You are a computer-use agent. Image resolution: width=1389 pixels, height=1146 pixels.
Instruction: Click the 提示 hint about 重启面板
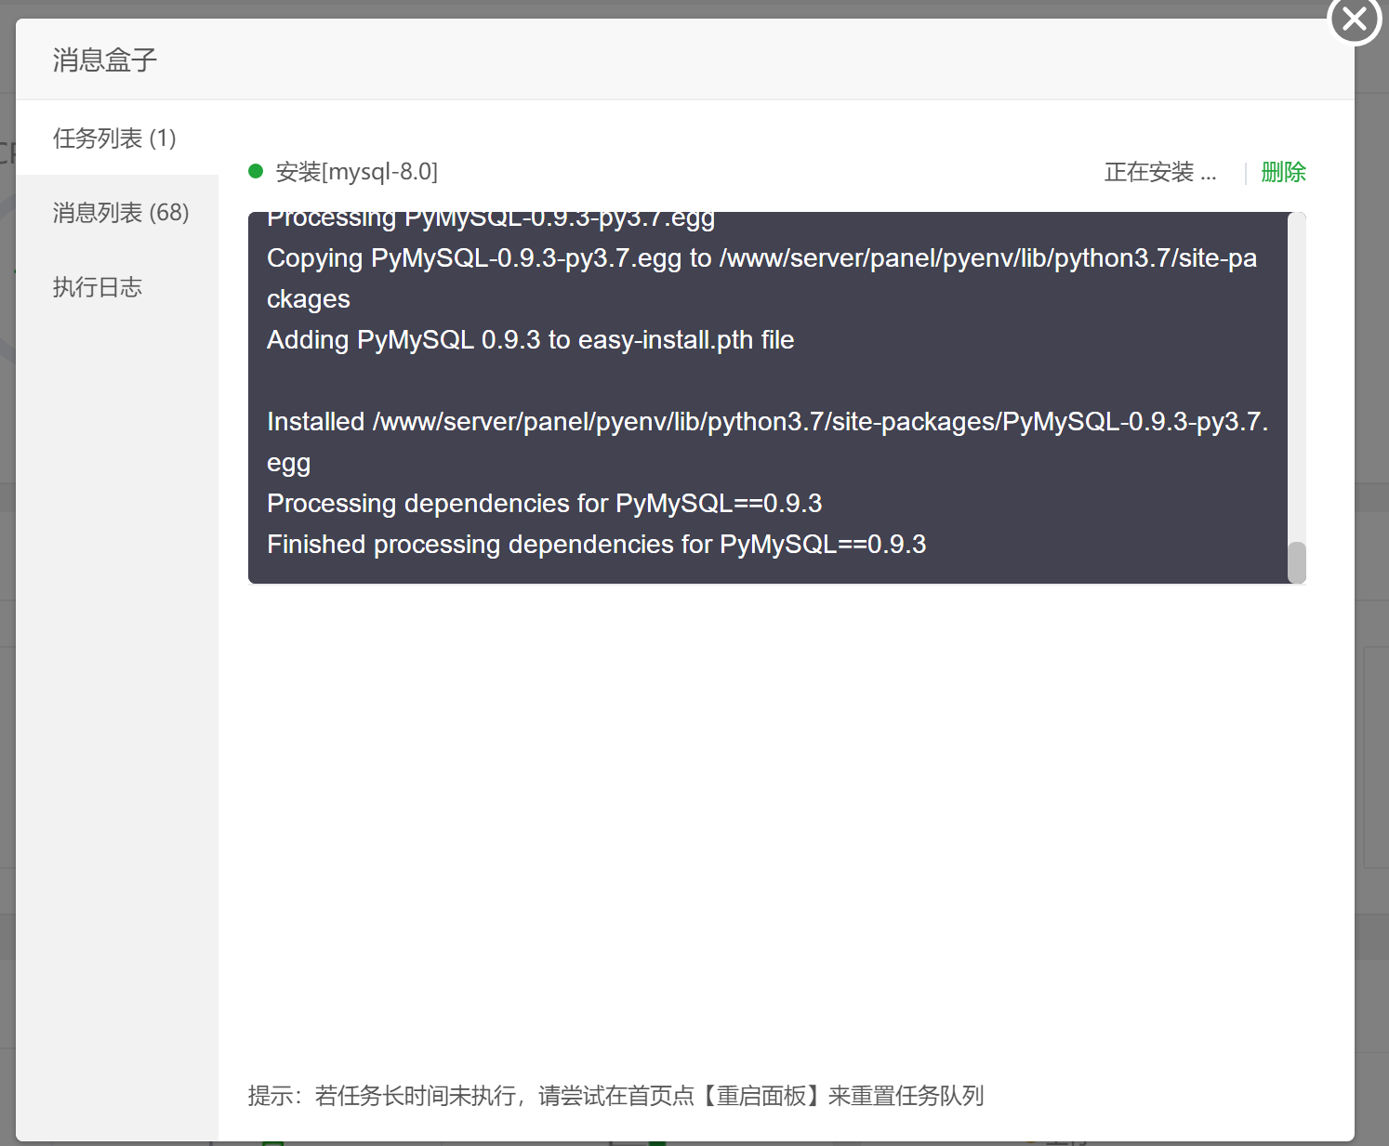615,1096
